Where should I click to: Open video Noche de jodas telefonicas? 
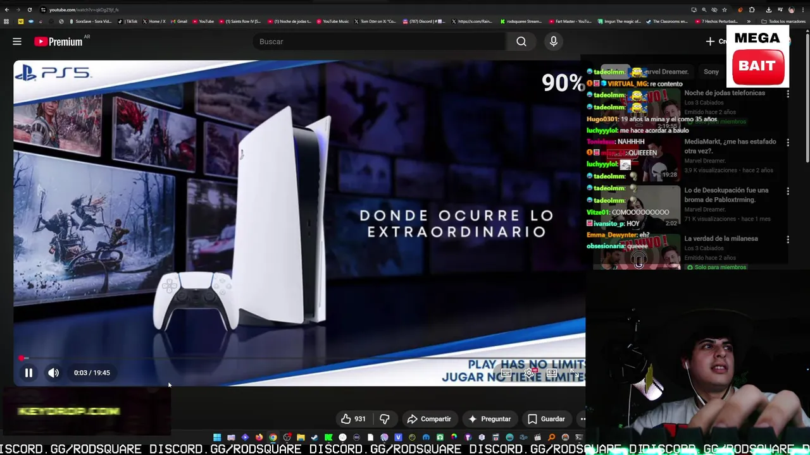[725, 93]
